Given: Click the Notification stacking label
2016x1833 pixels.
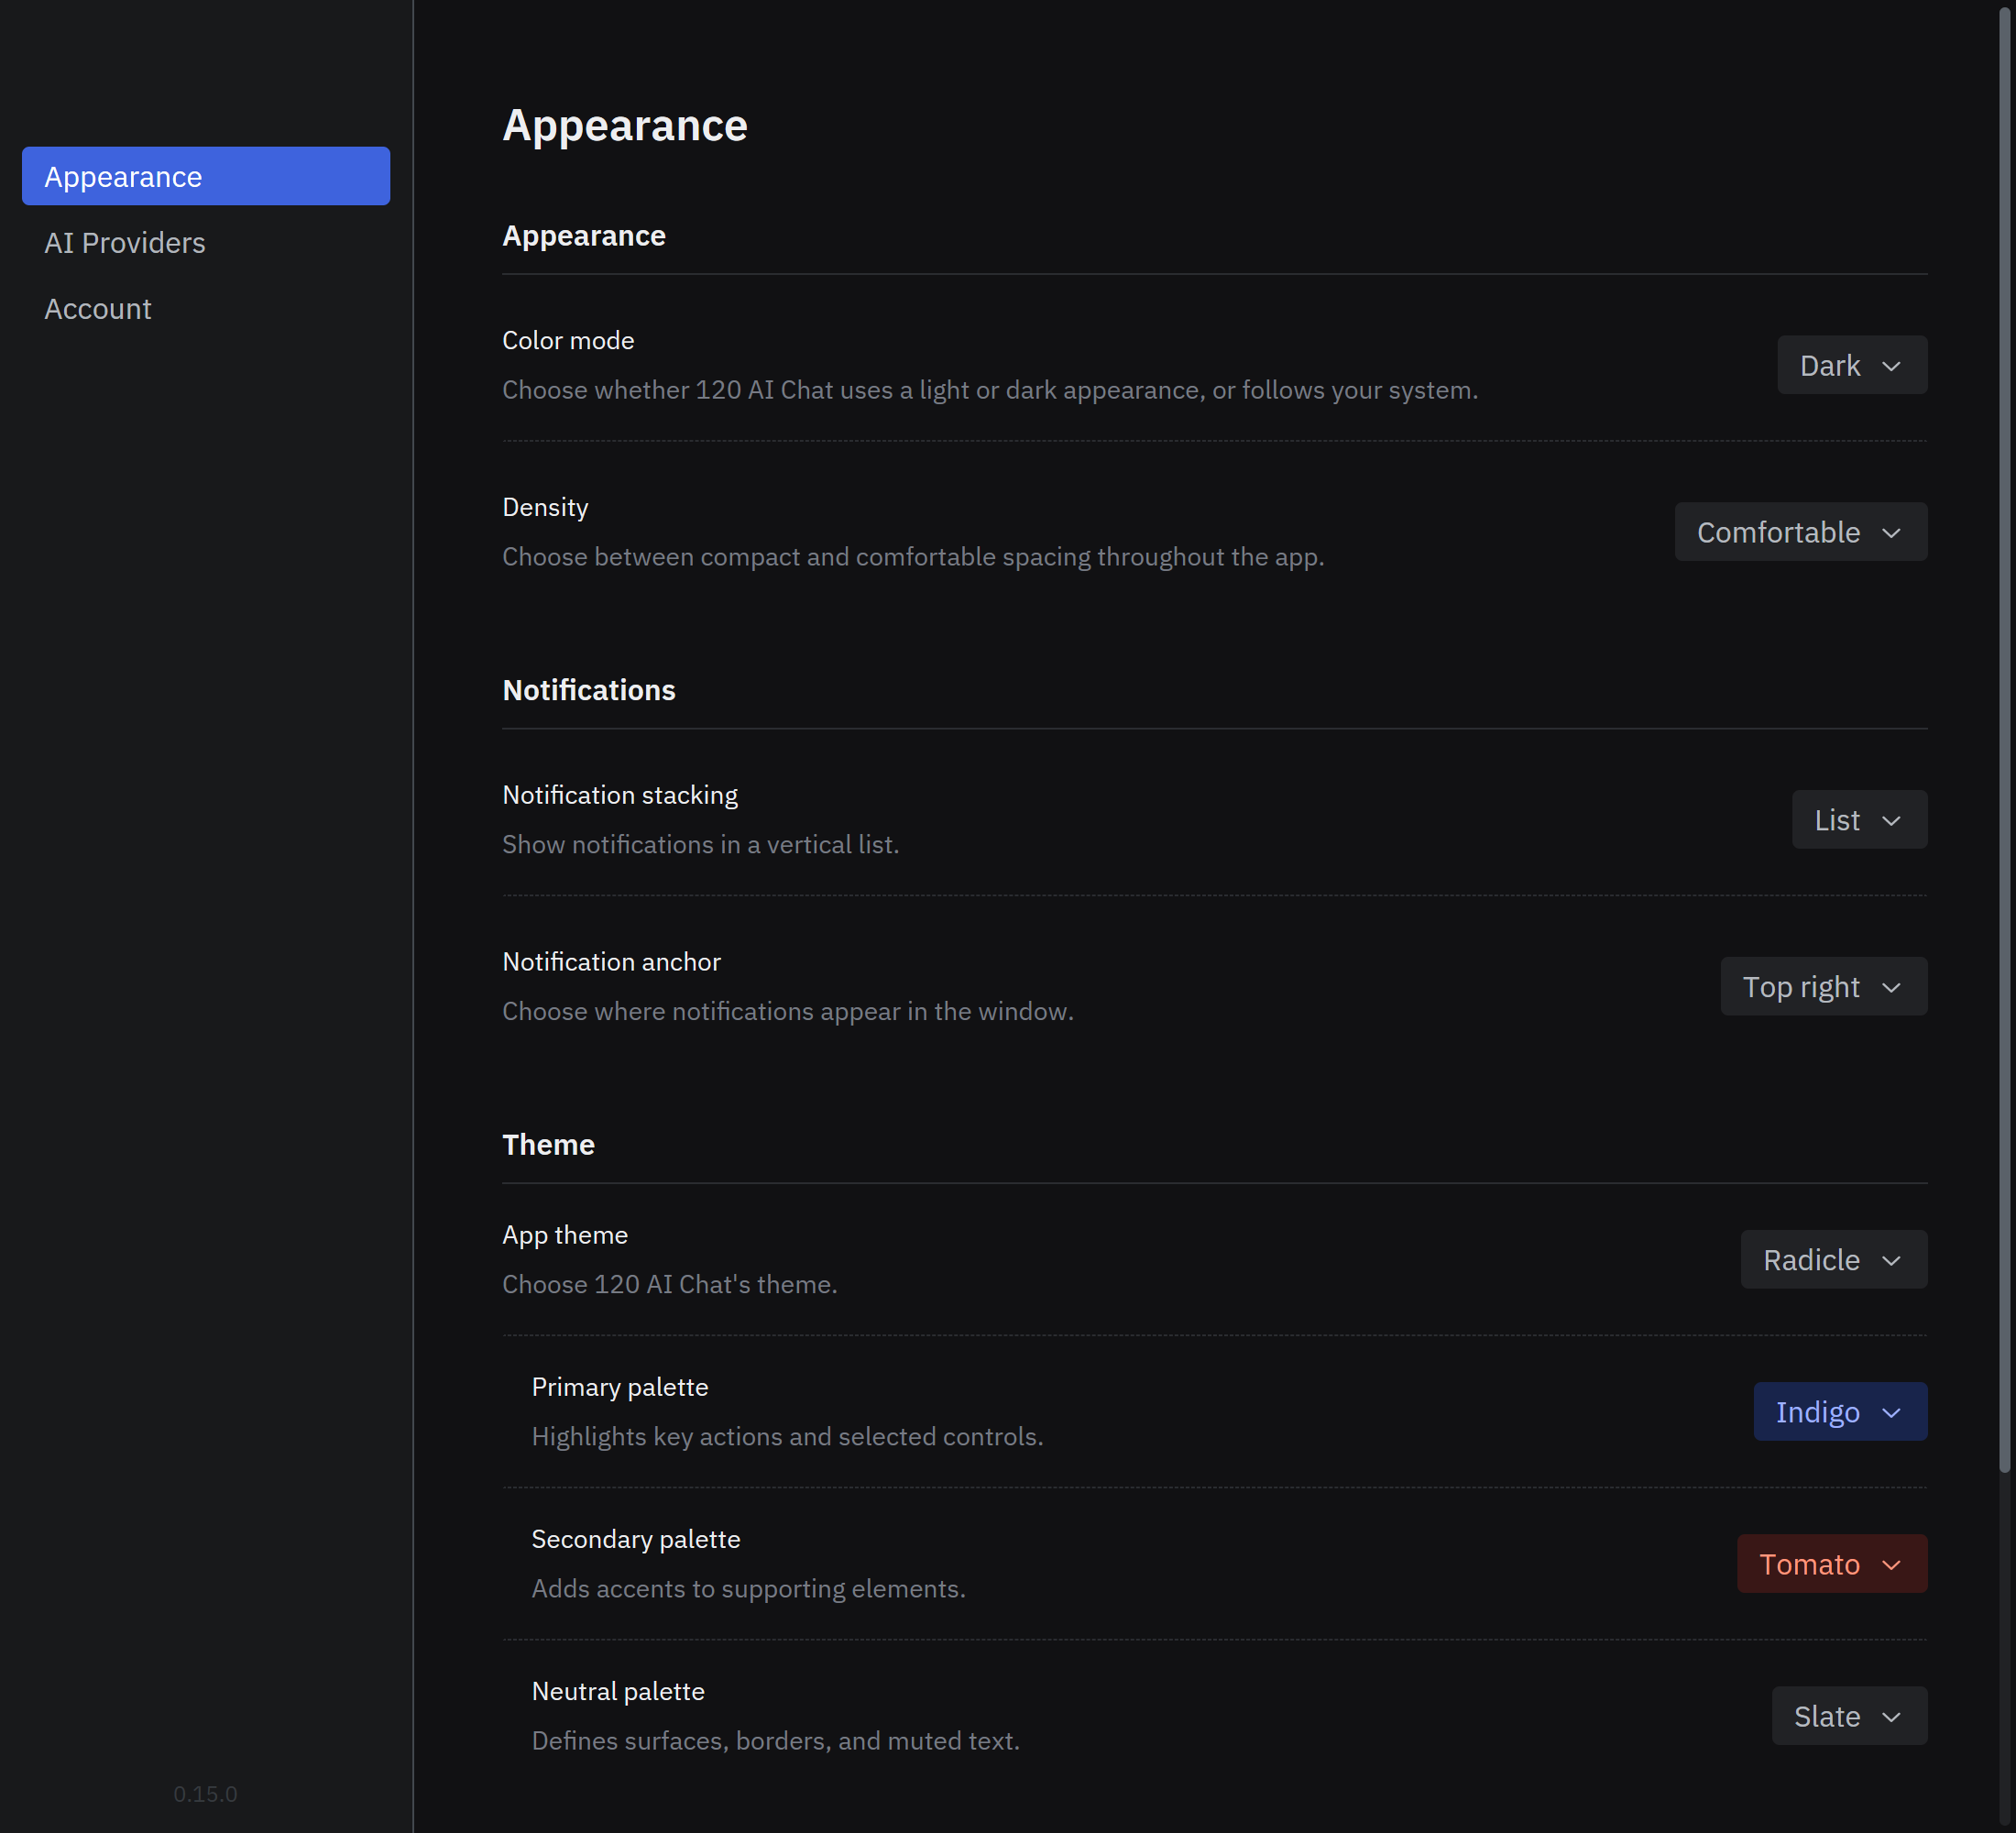Looking at the screenshot, I should pos(620,796).
